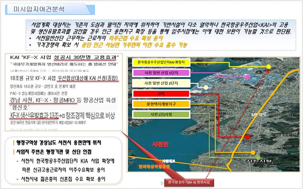The width and height of the screenshot is (303, 189).
Task: Click the PAC-3 성능개량사업에는 레이시온 선정 line
Action: tap(39, 93)
